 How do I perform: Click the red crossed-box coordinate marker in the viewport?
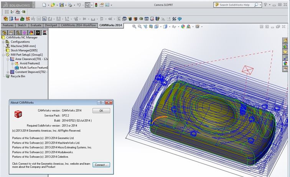pos(247,70)
